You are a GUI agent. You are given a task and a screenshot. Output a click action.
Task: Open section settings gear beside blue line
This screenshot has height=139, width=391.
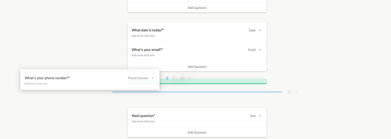coord(289,92)
